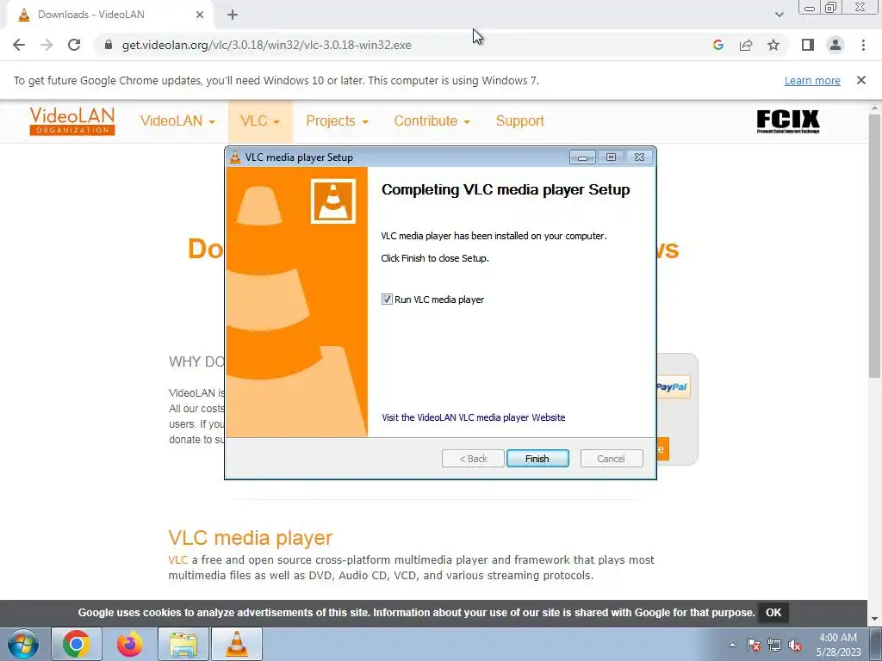Close the Downloads - VideoLAN tab
This screenshot has height=661, width=882.
(200, 15)
